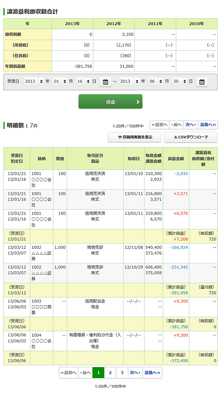221x396 pixels.
Task: Click the 銘柄 column header
Action: click(42, 159)
